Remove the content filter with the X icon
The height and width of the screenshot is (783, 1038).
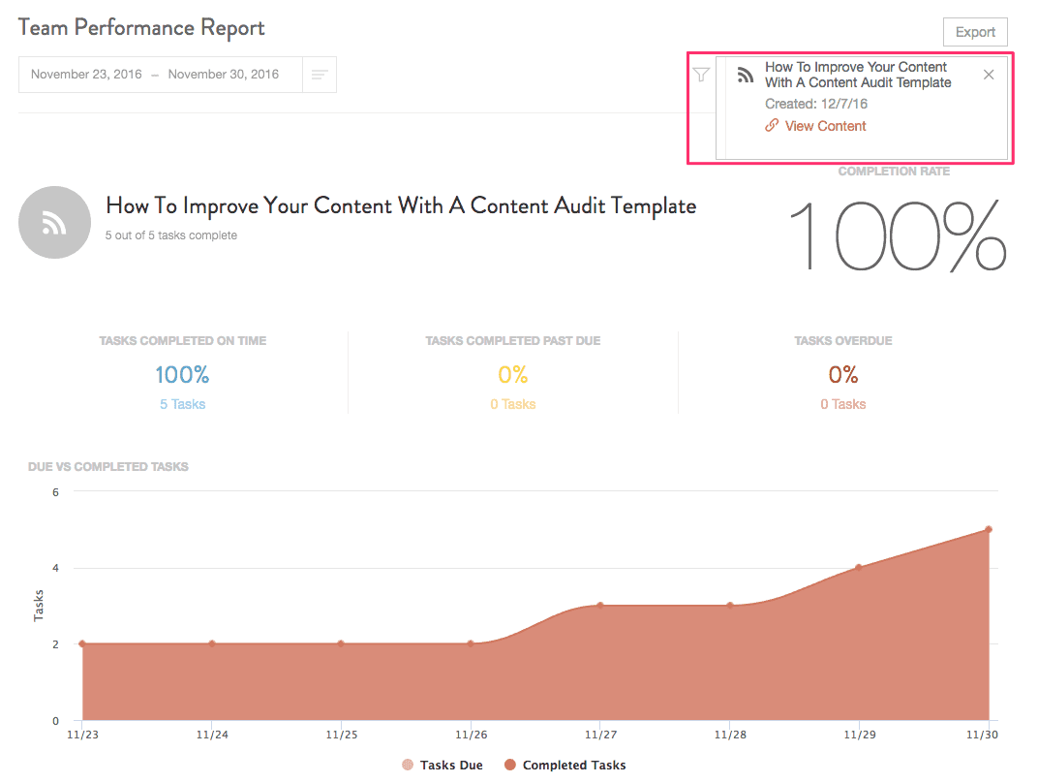coord(989,75)
